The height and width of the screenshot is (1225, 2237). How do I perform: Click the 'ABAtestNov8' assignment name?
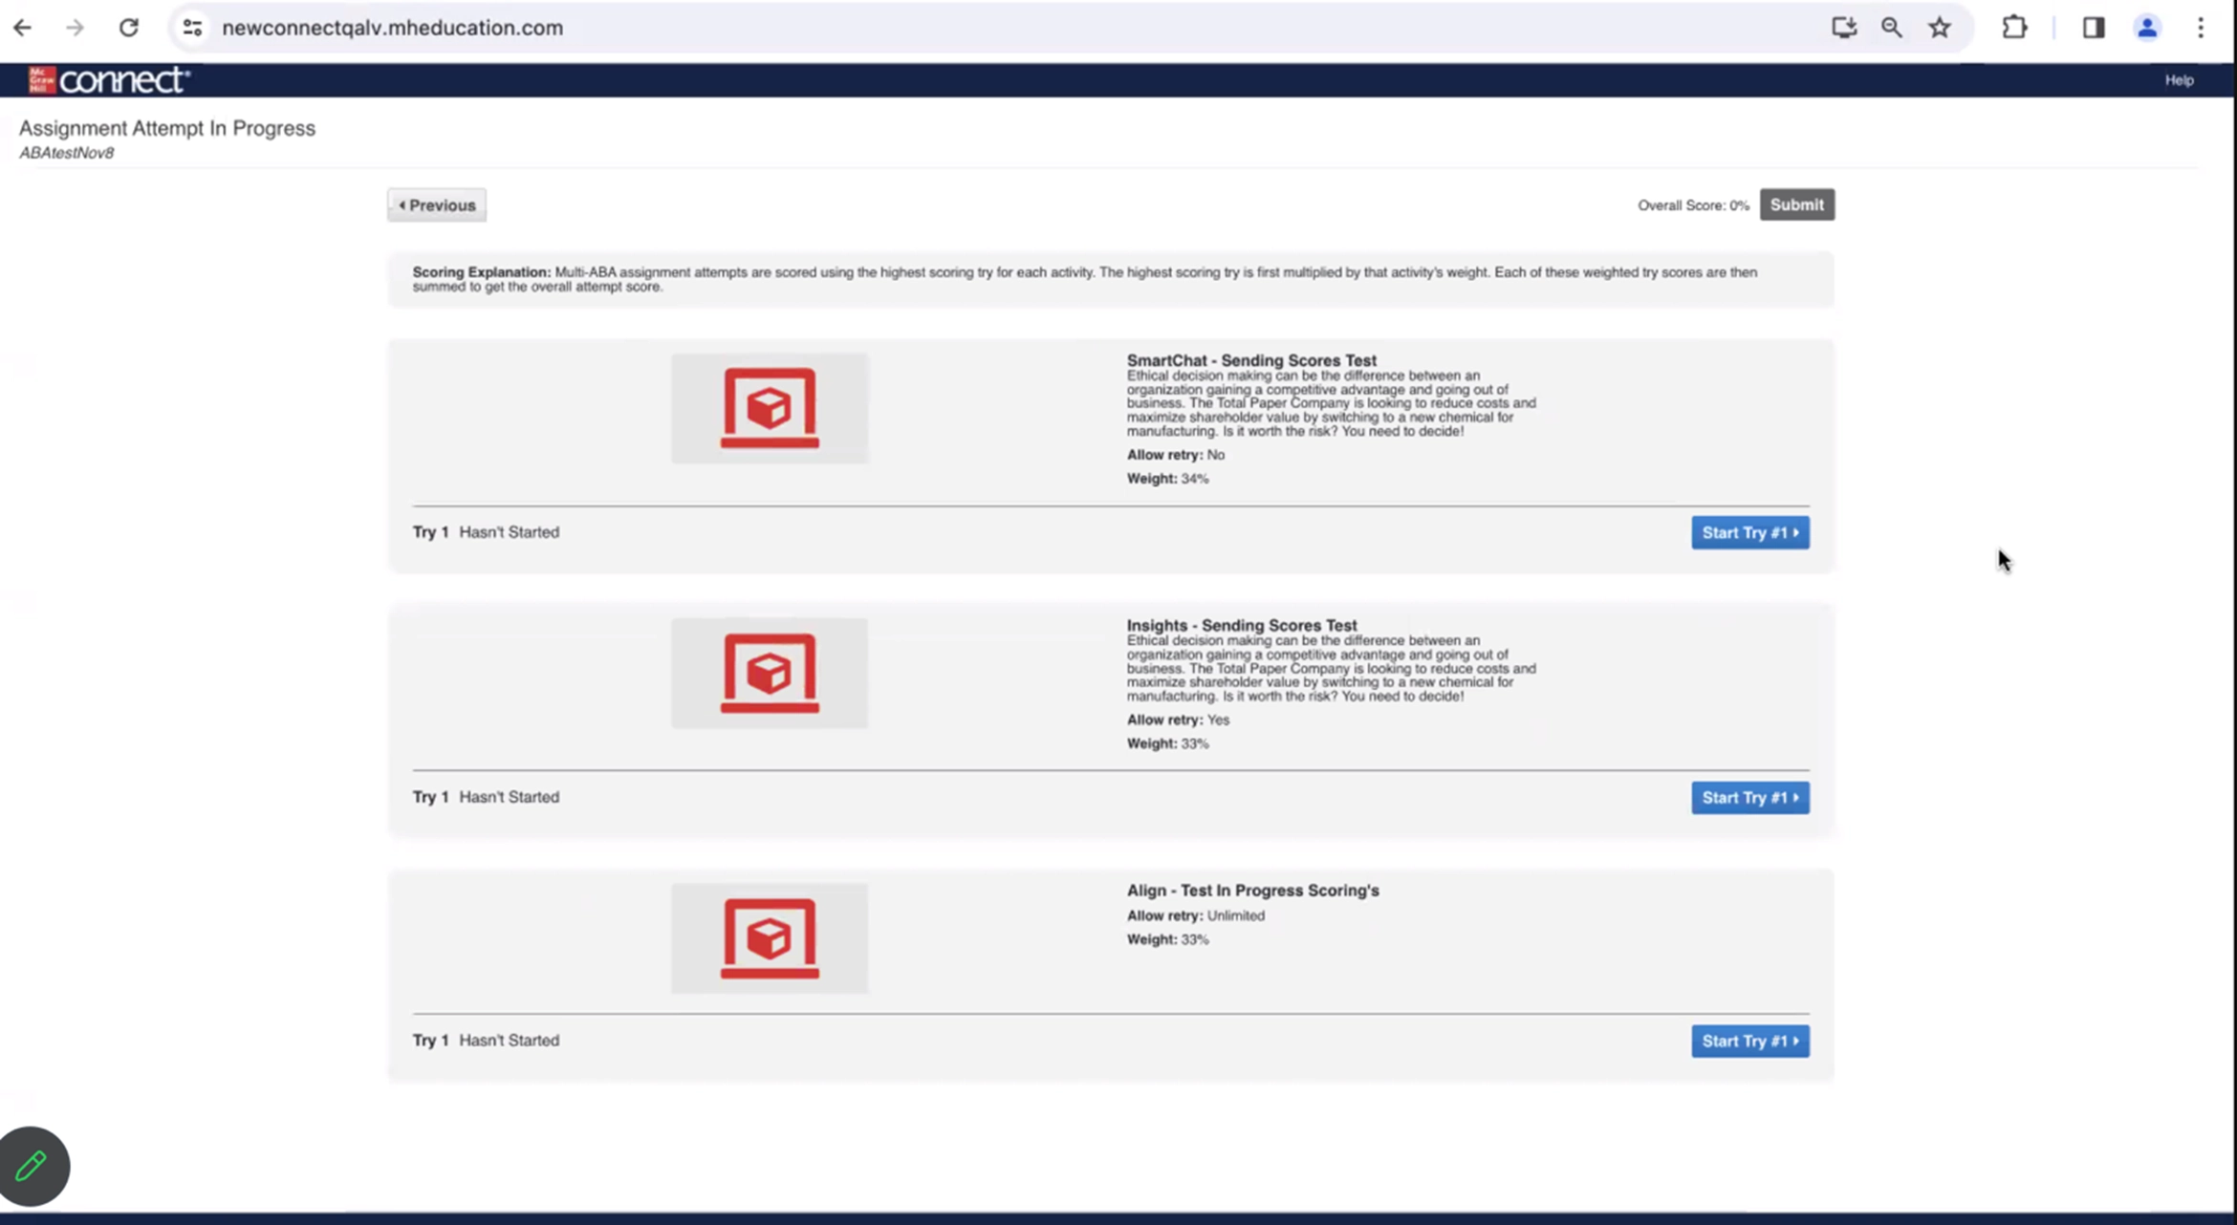pos(66,153)
